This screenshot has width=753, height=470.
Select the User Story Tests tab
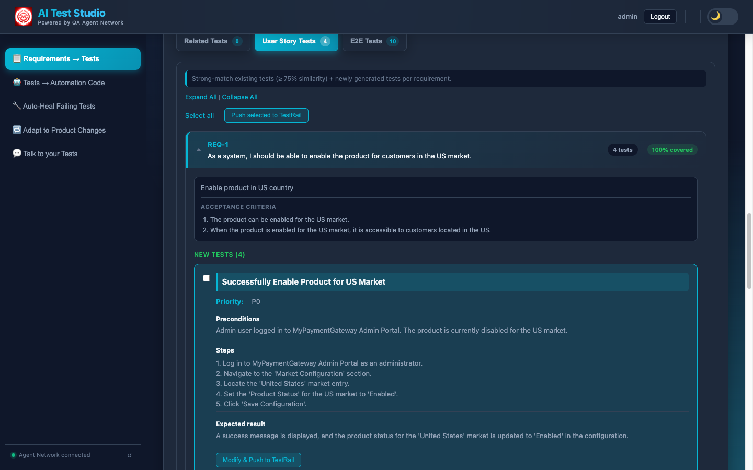click(296, 41)
